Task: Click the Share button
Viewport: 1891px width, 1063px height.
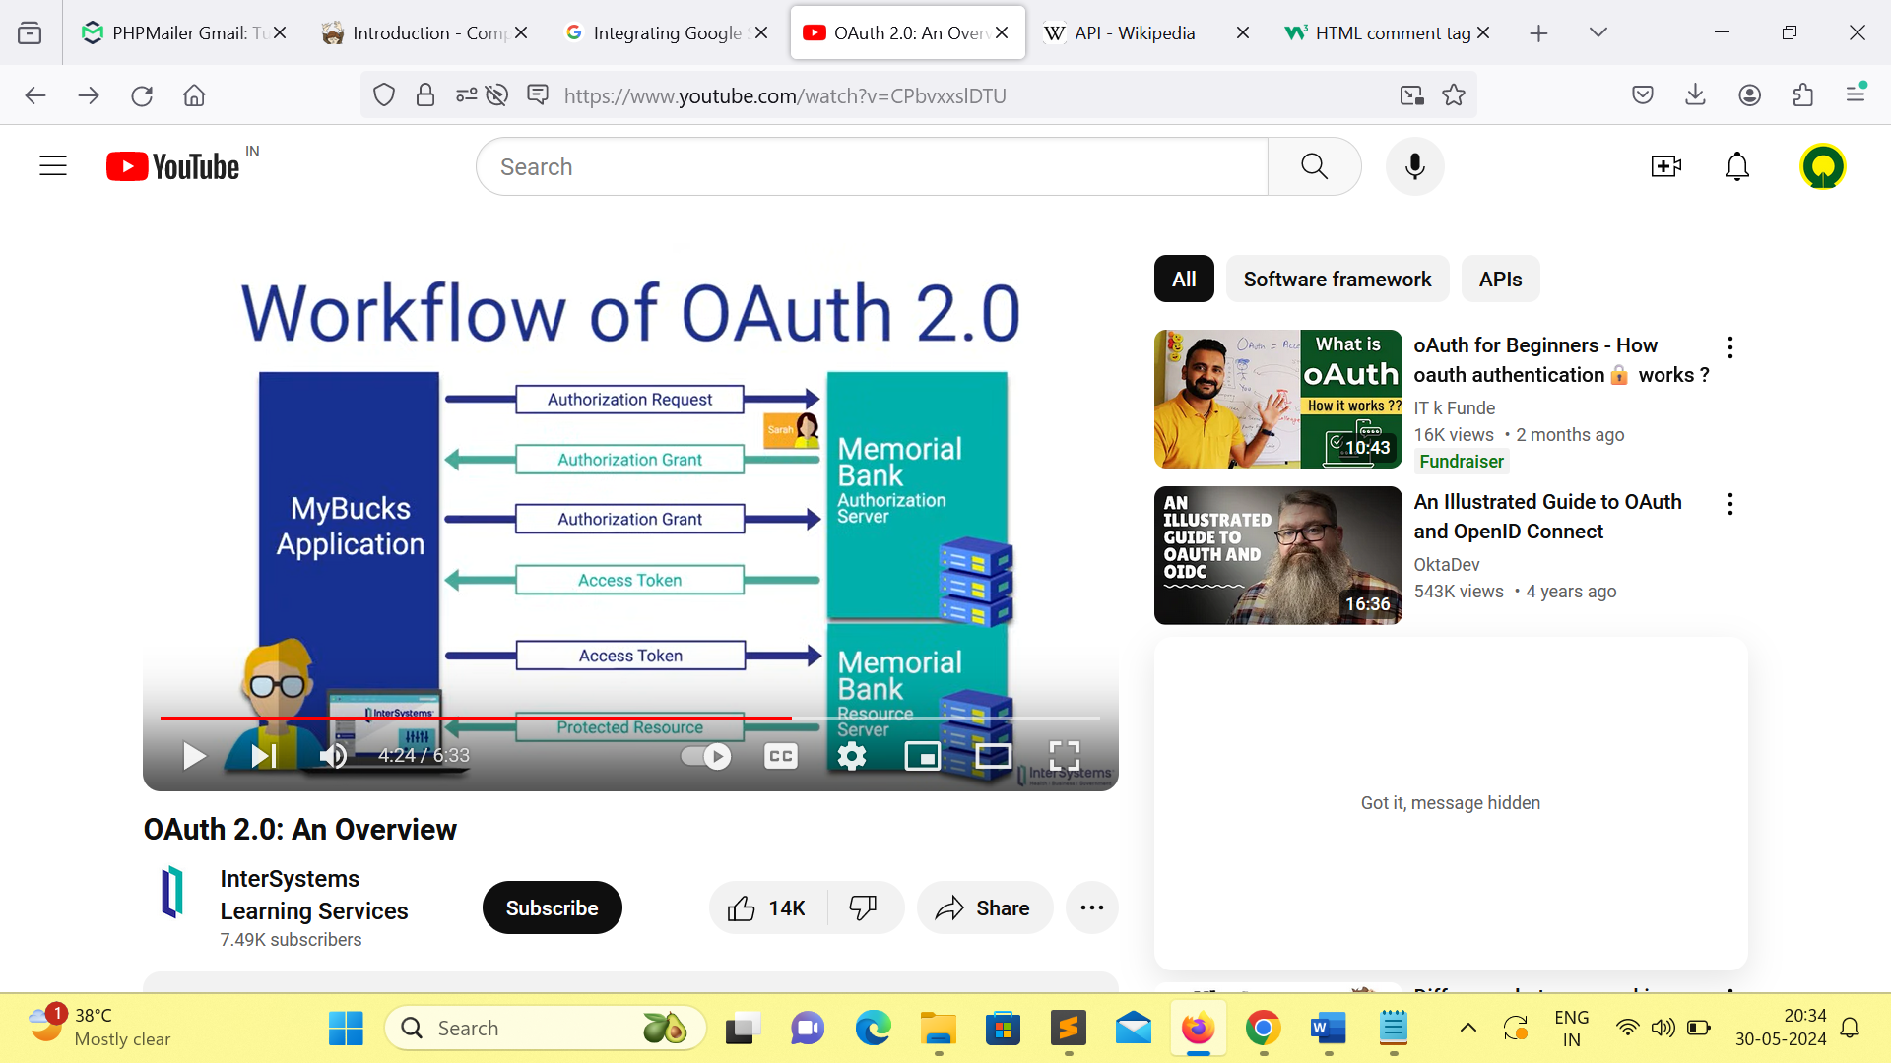Action: [984, 907]
